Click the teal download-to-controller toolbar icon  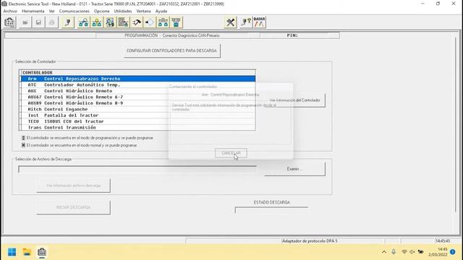(x=177, y=22)
